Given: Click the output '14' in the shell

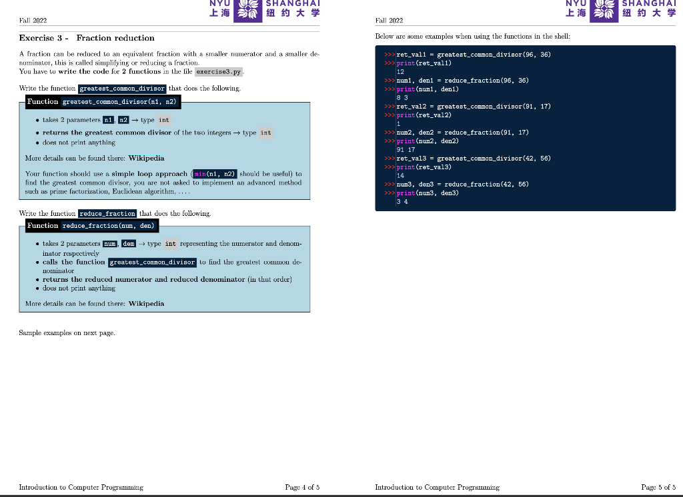Looking at the screenshot, I should pos(400,176).
